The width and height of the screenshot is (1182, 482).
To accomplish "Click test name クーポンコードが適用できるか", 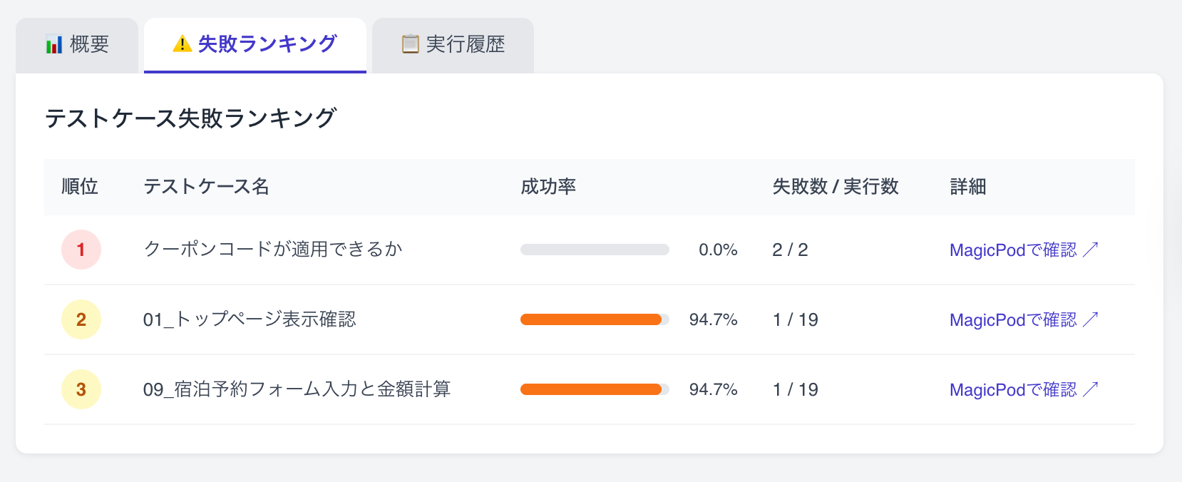I will (x=273, y=250).
